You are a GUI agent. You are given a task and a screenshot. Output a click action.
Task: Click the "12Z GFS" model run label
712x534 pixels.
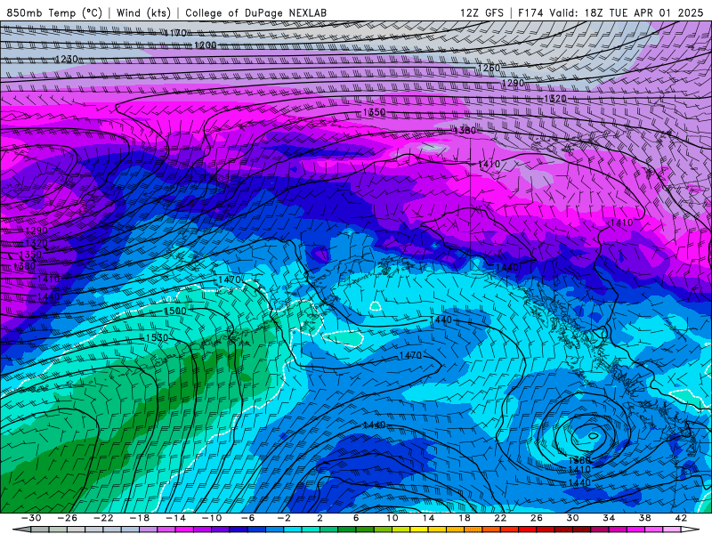[481, 12]
